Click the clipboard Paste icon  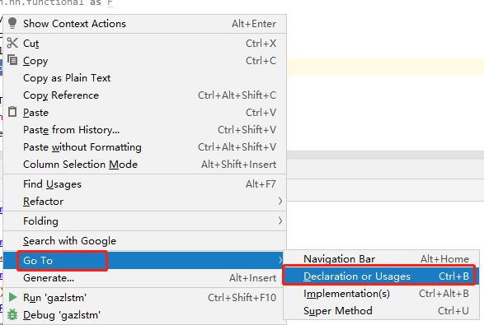pyautogui.click(x=12, y=112)
